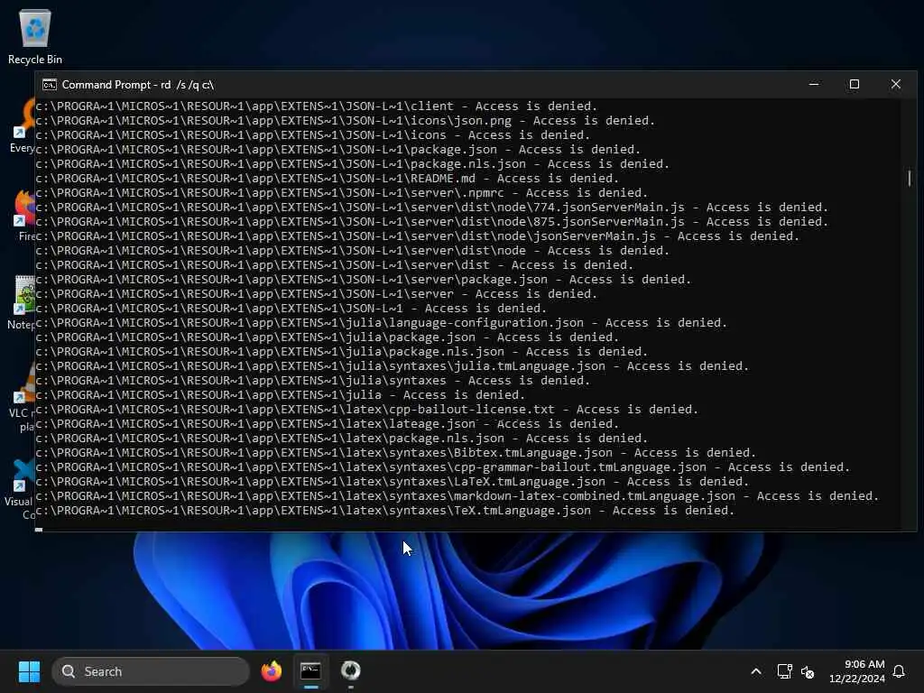Select the Notepad++ desktop shortcut

tap(22, 301)
